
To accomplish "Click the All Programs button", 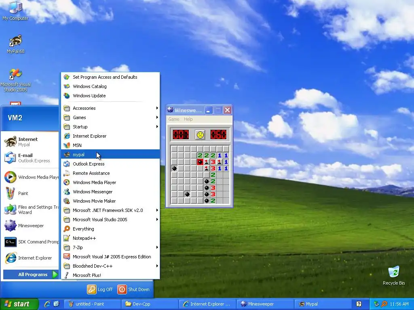I will pos(31,274).
